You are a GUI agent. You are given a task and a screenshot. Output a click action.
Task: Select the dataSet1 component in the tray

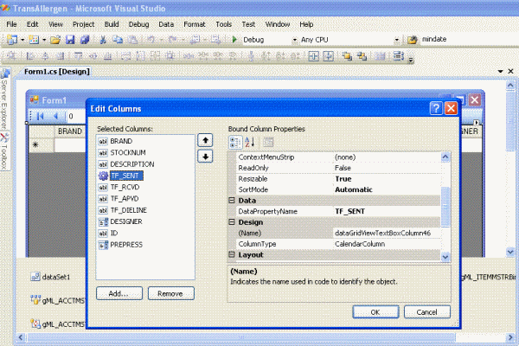pyautogui.click(x=50, y=277)
